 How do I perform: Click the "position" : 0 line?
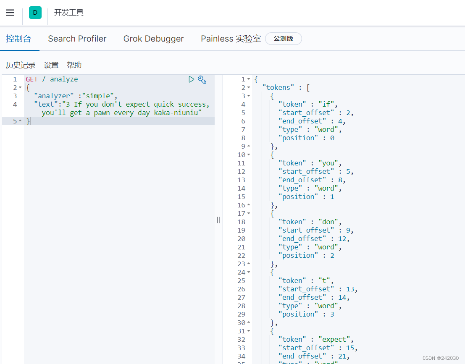[306, 138]
